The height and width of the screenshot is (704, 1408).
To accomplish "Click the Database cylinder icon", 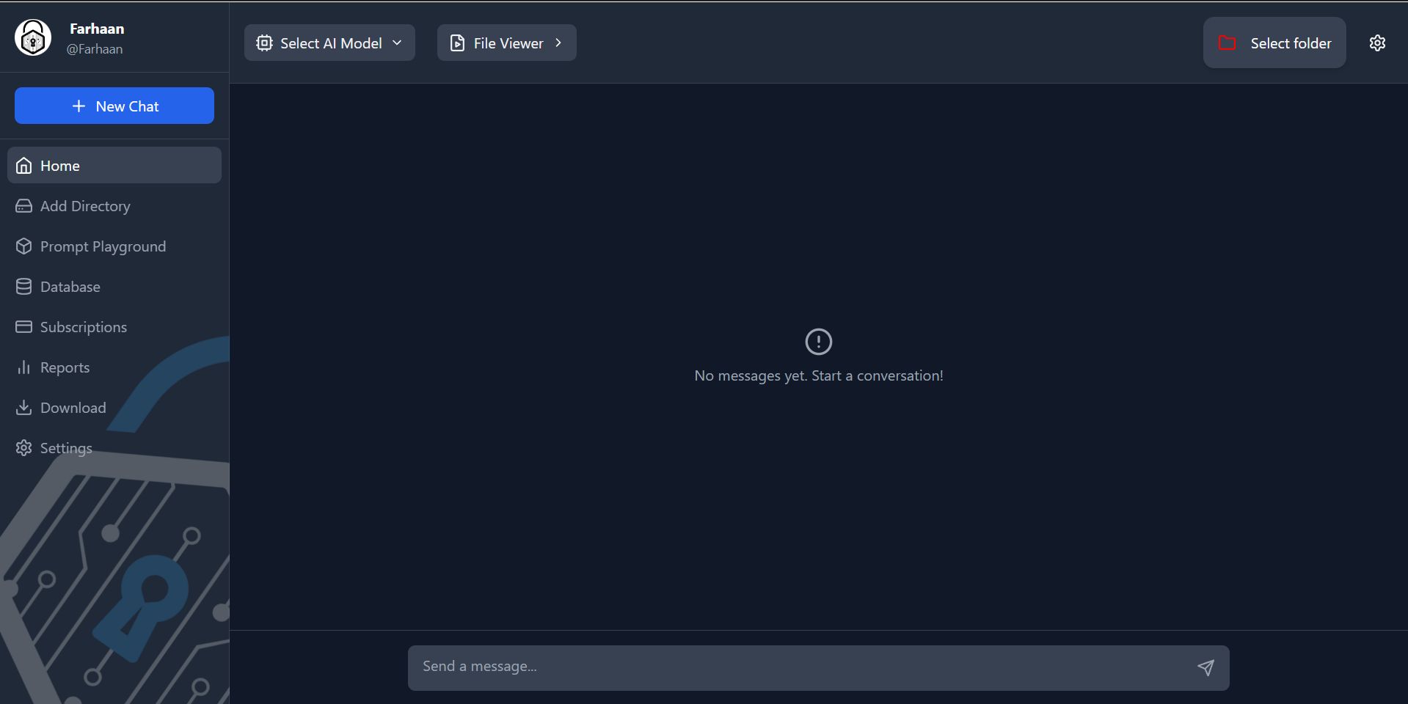I will [x=24, y=286].
